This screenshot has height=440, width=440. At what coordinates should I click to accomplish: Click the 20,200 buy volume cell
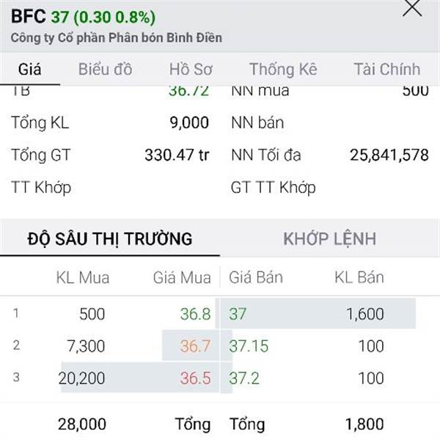81,378
